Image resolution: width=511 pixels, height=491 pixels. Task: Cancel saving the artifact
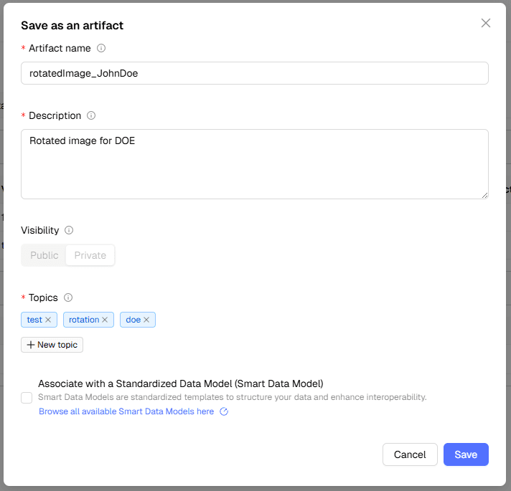[410, 454]
